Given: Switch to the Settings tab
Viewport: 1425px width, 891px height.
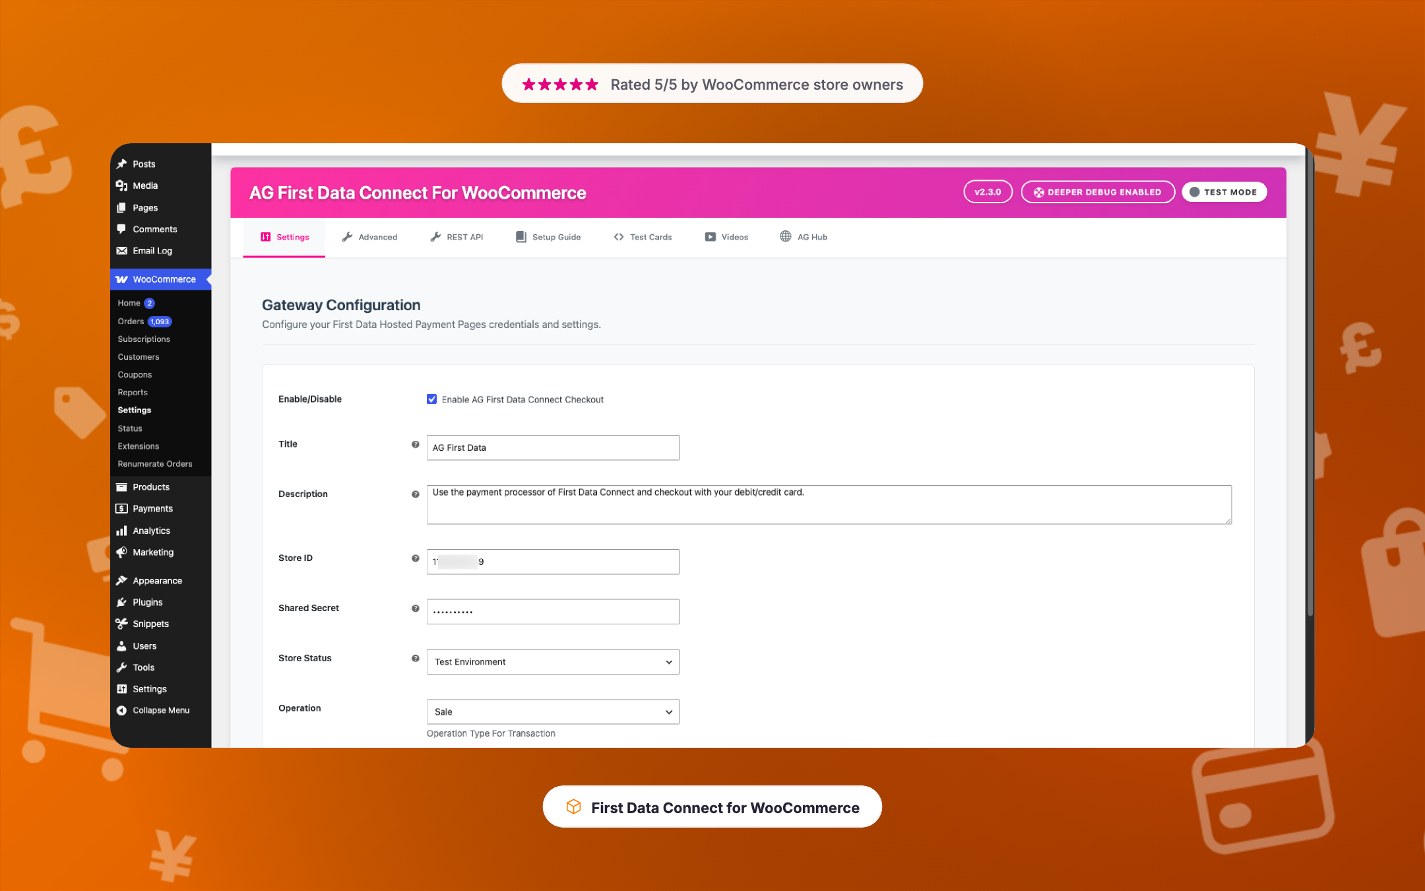Looking at the screenshot, I should 284,237.
